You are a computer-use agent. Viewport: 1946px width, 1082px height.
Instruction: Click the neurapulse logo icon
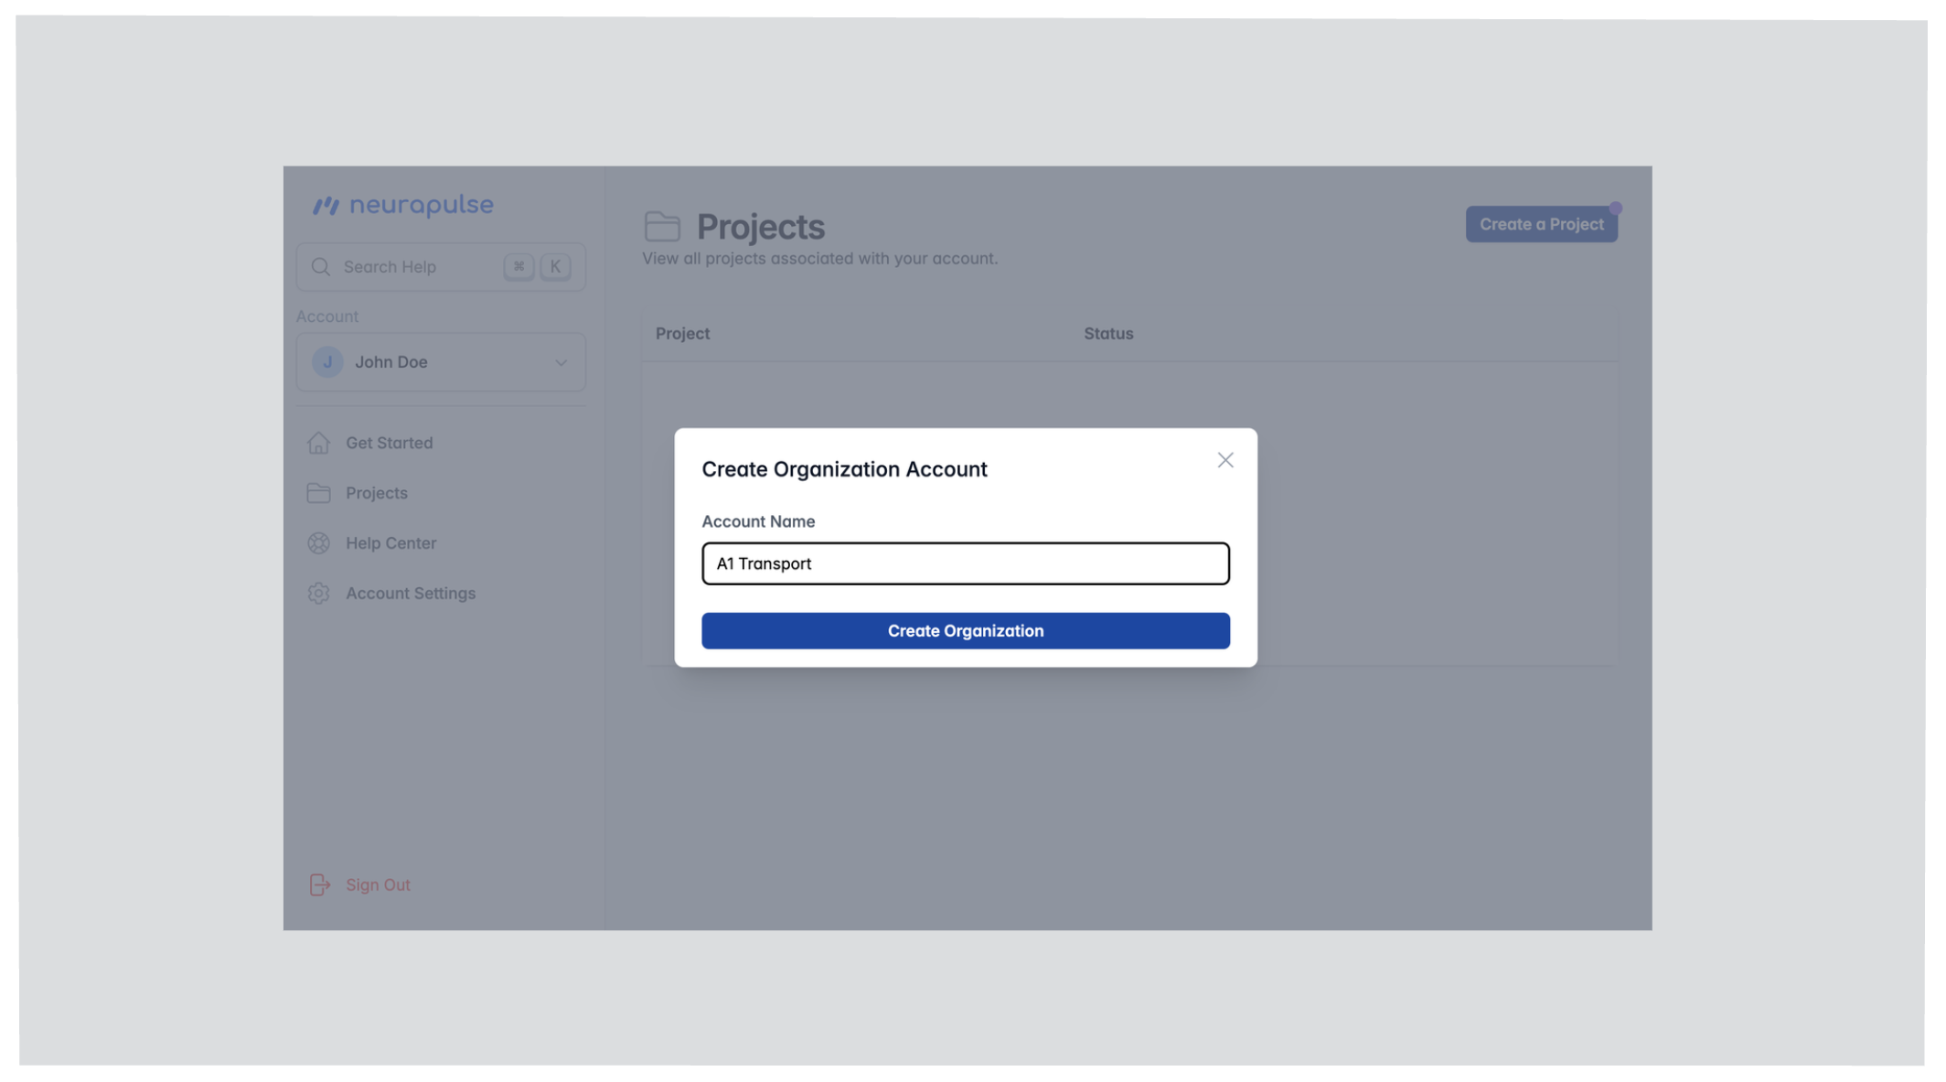click(326, 206)
